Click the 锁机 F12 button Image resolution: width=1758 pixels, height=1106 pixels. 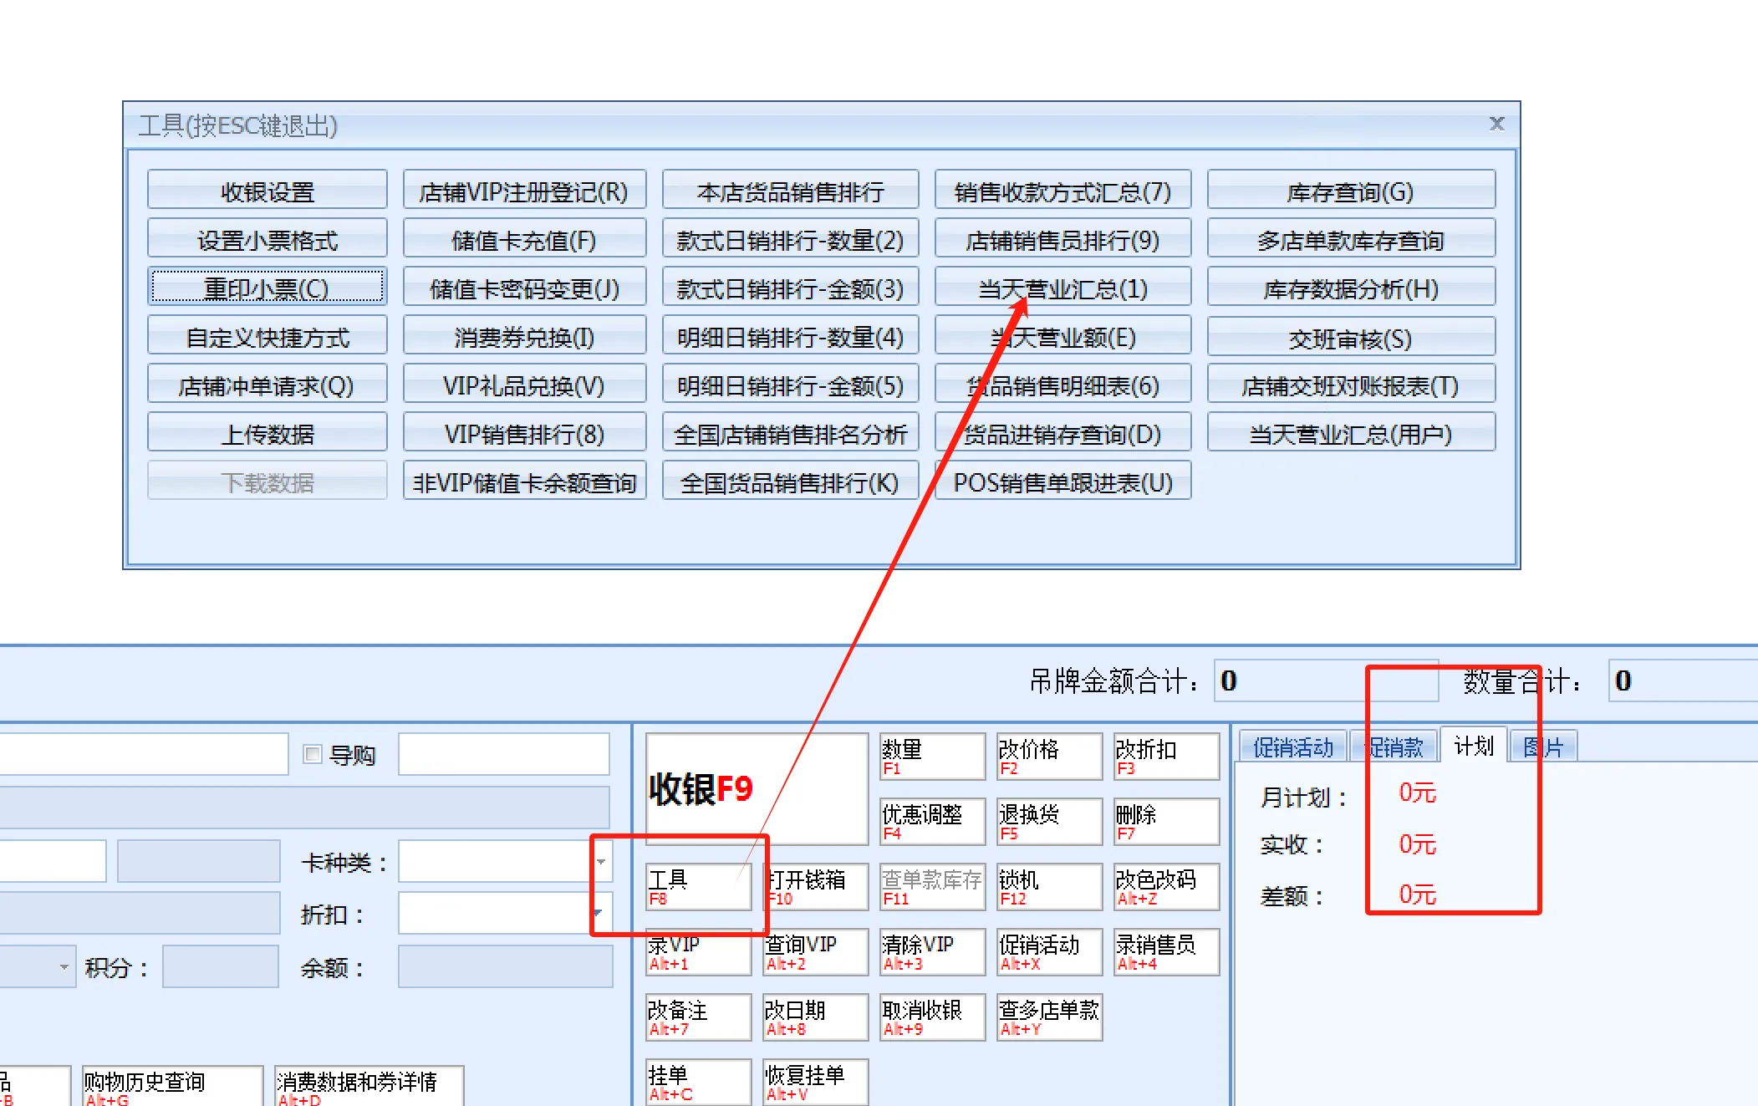coord(1048,887)
